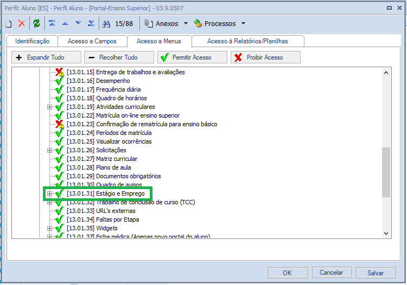Expand the Solicitações tree node
Viewport: 407px width, 285px height.
coord(49,150)
